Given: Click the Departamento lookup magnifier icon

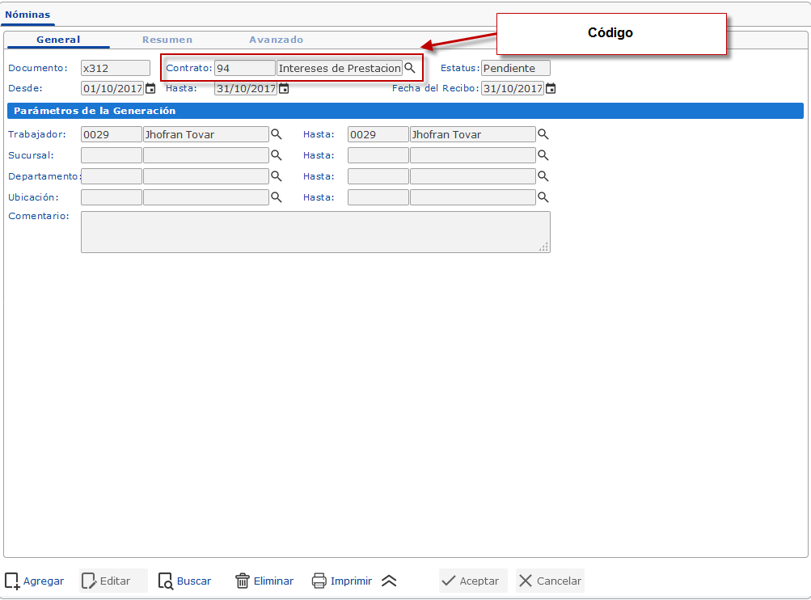Looking at the screenshot, I should (x=276, y=176).
